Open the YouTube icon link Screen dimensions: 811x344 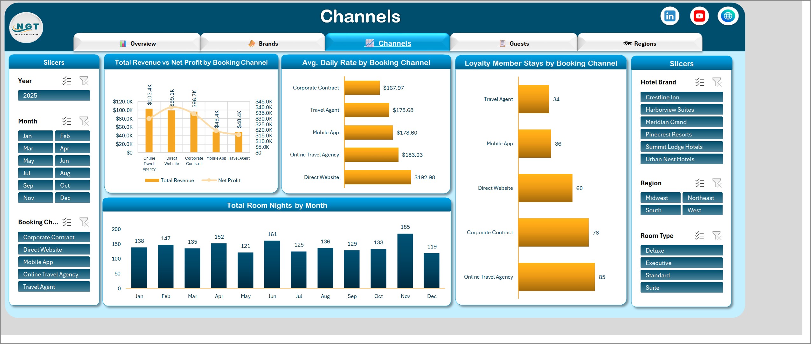point(699,16)
